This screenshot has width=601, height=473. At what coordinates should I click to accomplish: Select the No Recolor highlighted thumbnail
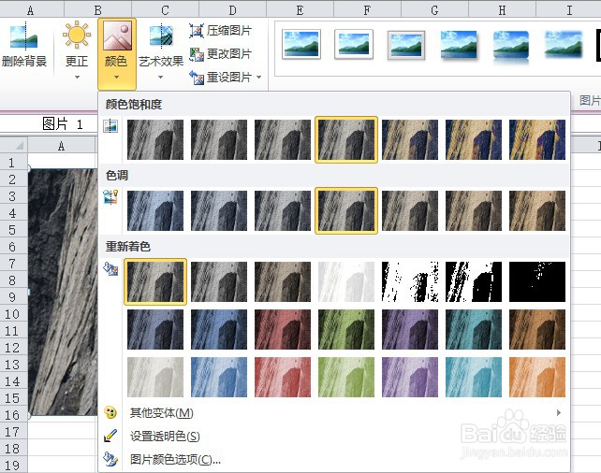[155, 281]
